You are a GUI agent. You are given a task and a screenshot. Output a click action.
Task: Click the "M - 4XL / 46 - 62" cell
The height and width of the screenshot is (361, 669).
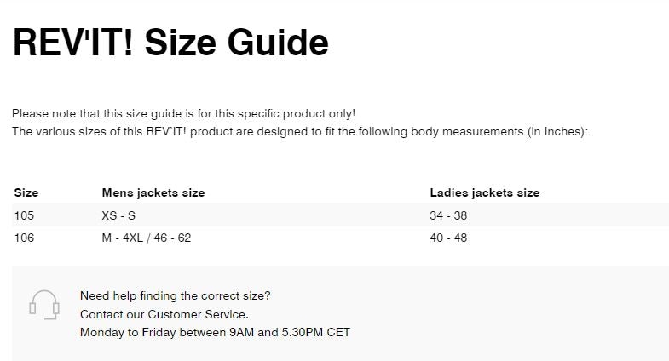pos(147,238)
